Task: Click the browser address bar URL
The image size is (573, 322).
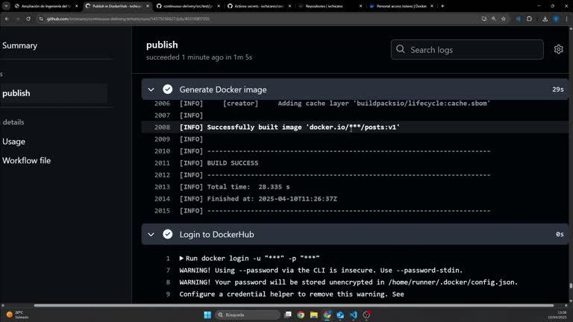Action: 128,19
